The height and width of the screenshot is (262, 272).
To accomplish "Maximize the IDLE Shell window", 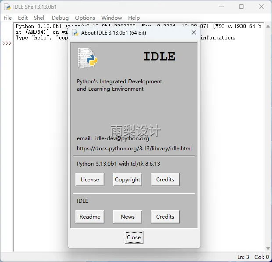I will coord(241,7).
